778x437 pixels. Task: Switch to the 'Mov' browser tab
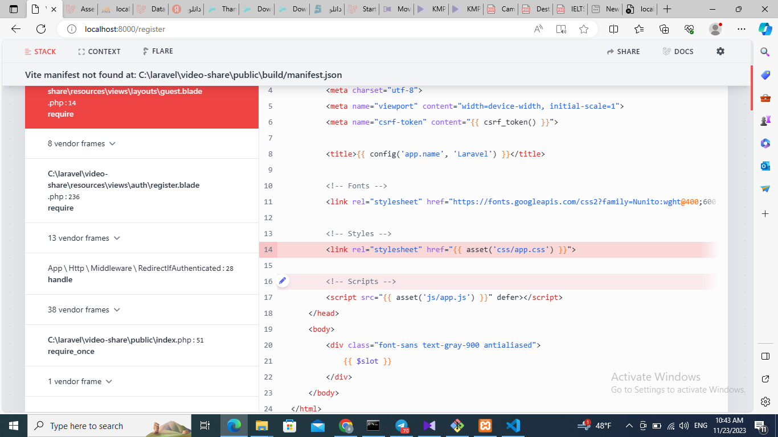pos(398,9)
